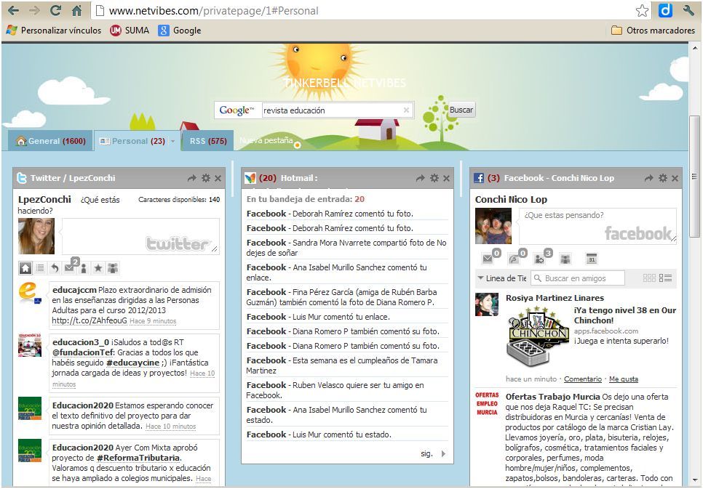Open Facebook pokes icon
Viewport: 703px width, 489px height.
coord(514,259)
